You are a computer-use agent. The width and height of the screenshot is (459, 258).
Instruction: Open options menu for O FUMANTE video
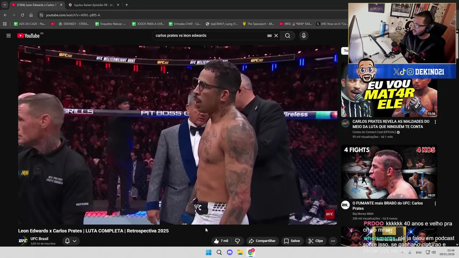435,204
